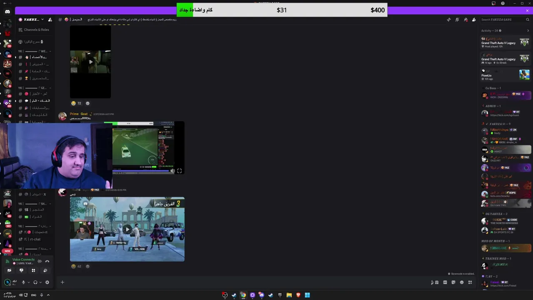The image size is (533, 300).
Task: Open User Settings gear
Action: point(47,282)
